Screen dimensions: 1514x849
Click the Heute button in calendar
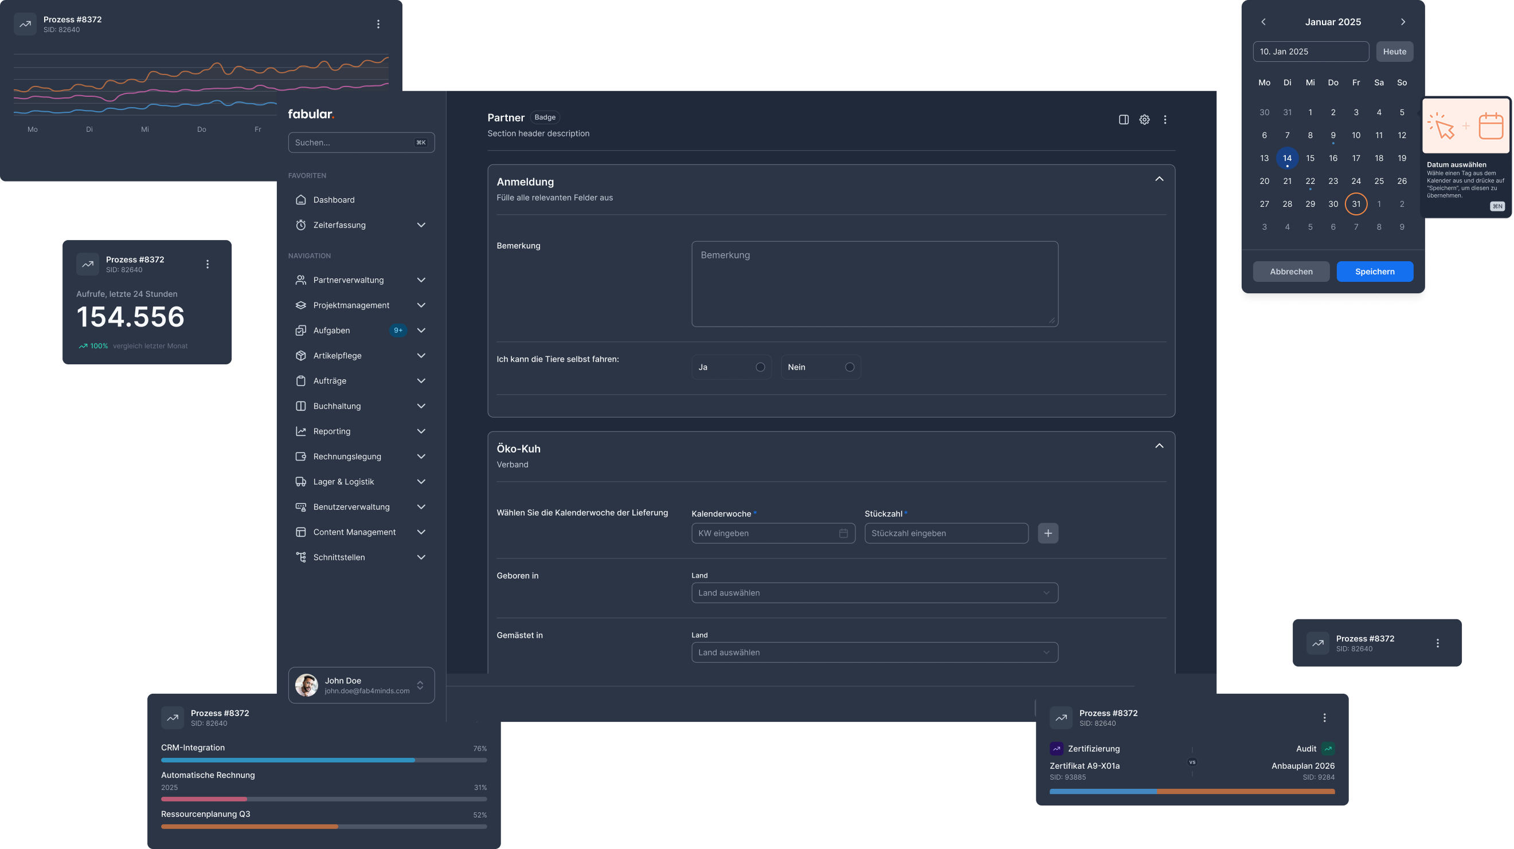pos(1394,52)
